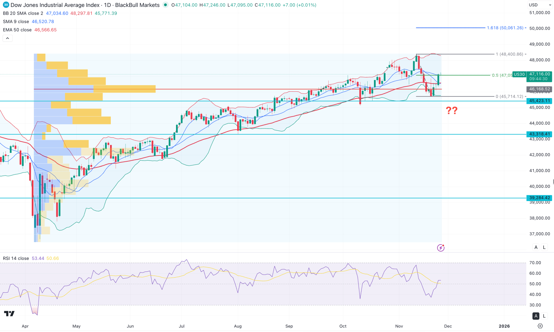Click the TradingView logo in the bottom-left corner
Image resolution: width=554 pixels, height=332 pixels.
click(9, 313)
